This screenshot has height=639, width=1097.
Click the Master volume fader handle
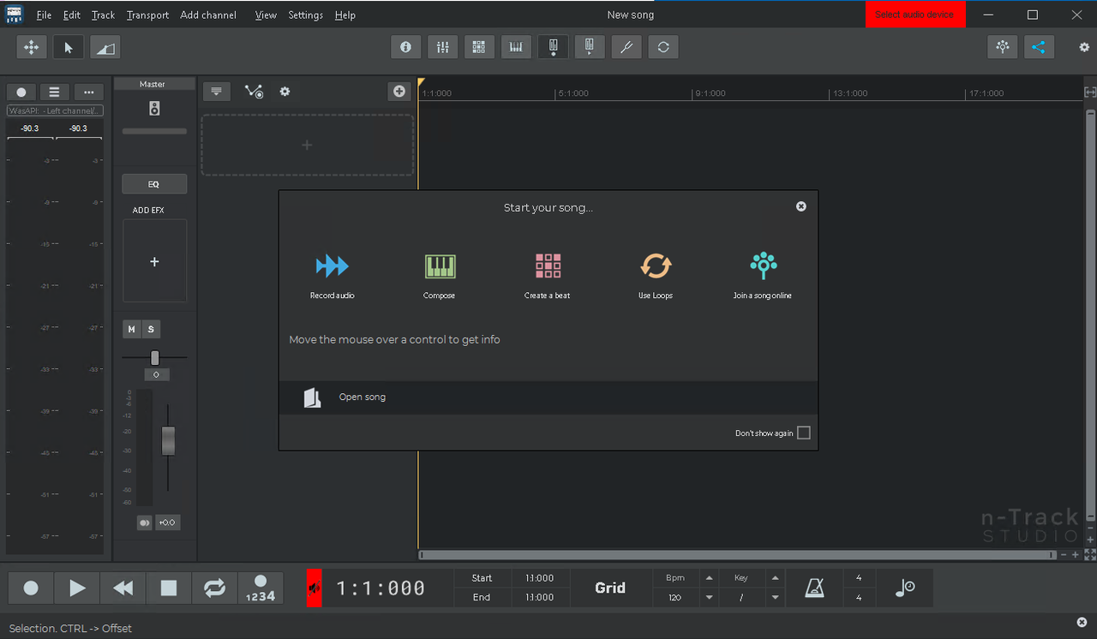point(168,440)
